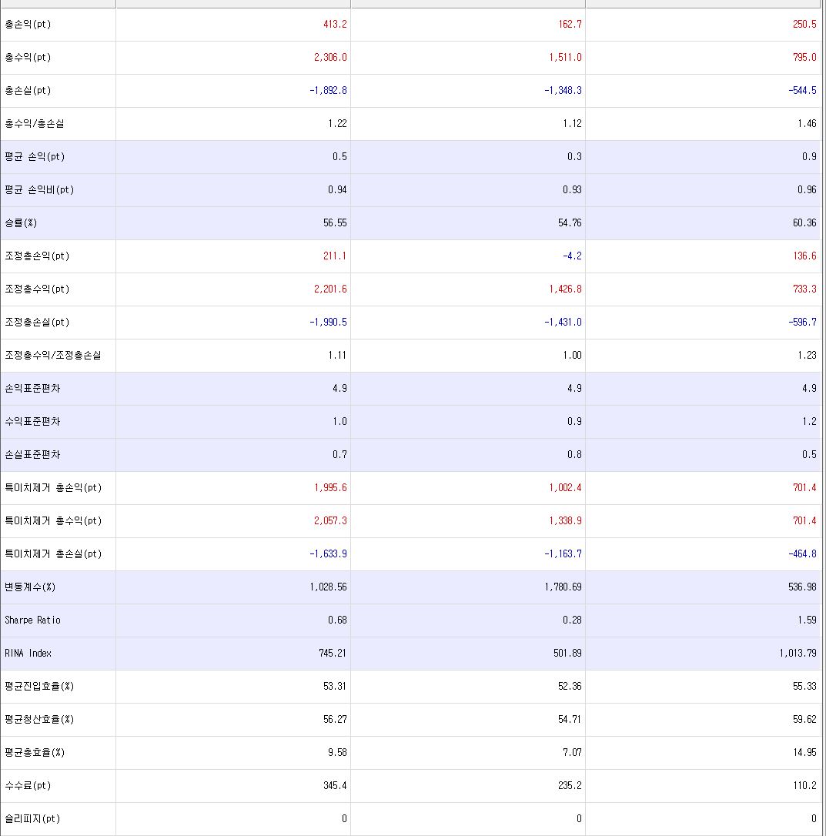Select the 235.2 수수료 cell
This screenshot has height=836, width=826.
click(x=570, y=786)
